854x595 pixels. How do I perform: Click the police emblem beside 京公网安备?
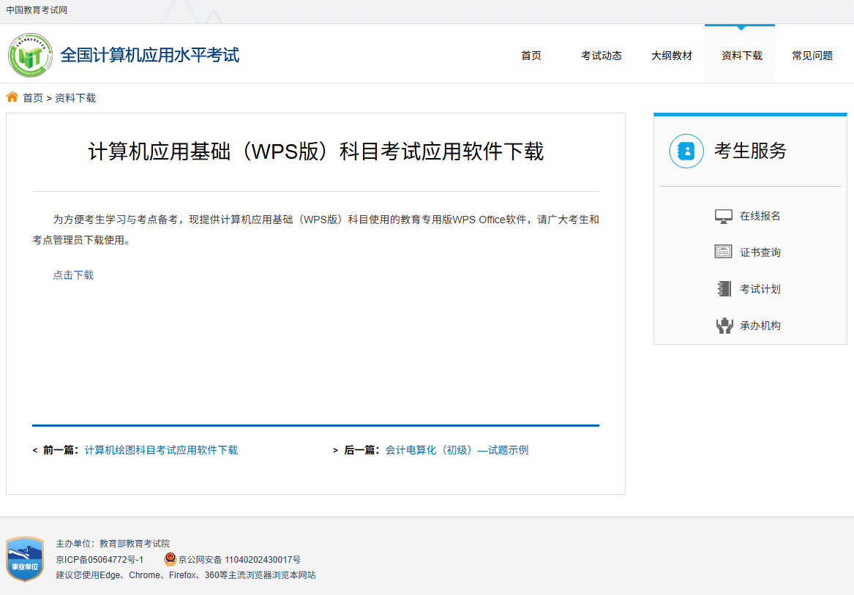point(171,559)
